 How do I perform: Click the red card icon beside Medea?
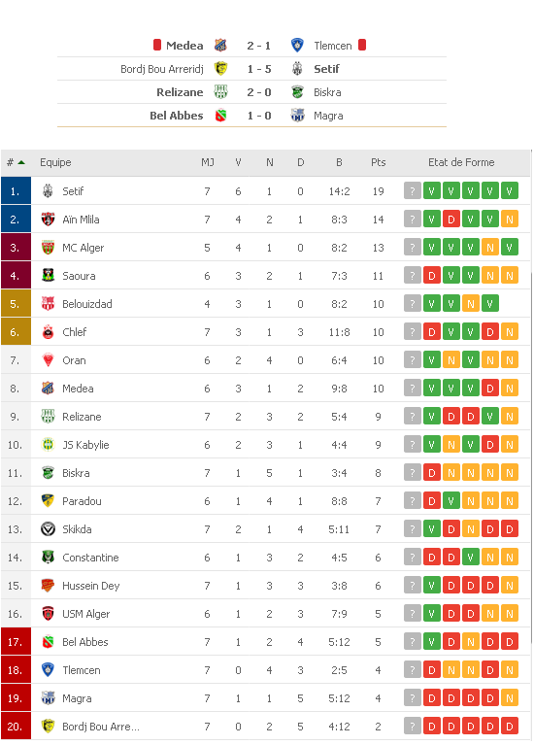(157, 45)
